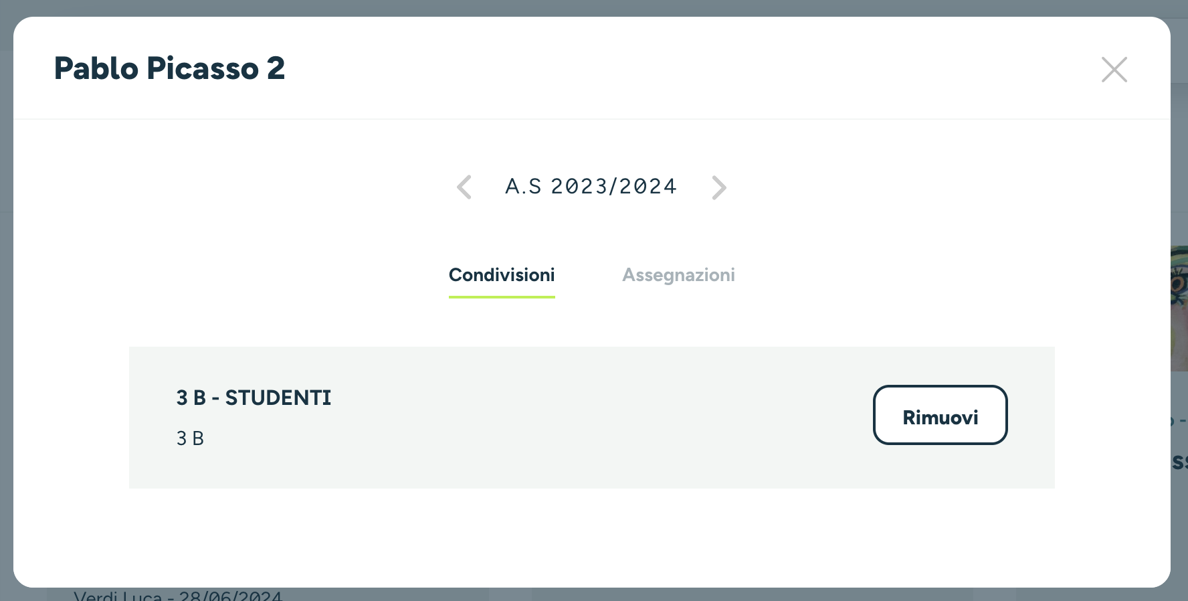Click the grey sharing row card
The height and width of the screenshot is (601, 1188).
point(591,418)
